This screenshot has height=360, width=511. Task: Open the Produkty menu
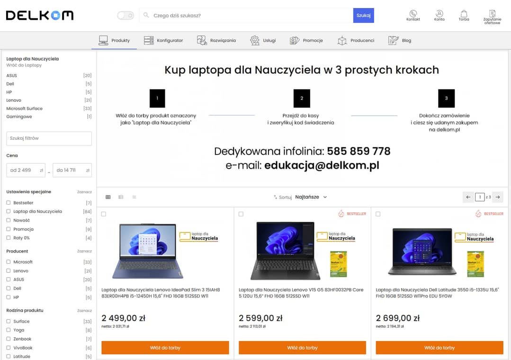pos(114,41)
